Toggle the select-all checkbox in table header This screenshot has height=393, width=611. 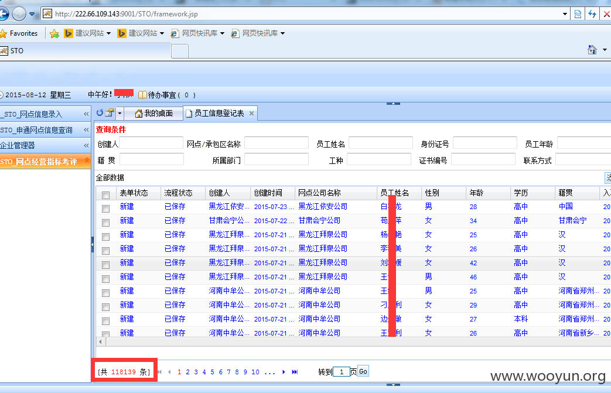(x=105, y=195)
